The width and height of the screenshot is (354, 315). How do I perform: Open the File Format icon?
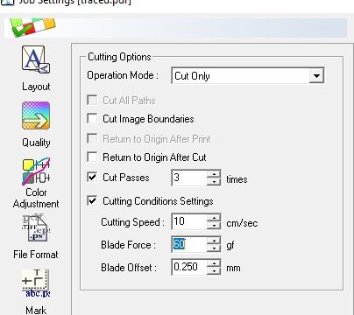[36, 228]
